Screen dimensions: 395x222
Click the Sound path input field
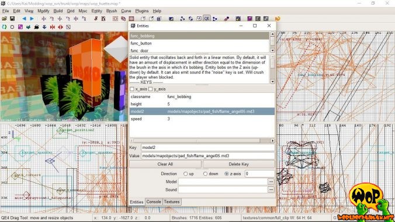point(223,189)
